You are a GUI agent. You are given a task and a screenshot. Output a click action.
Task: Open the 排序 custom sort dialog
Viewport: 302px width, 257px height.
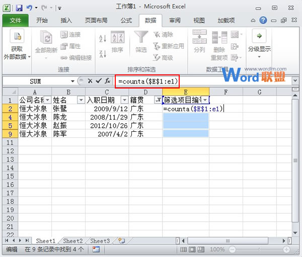pyautogui.click(x=117, y=43)
